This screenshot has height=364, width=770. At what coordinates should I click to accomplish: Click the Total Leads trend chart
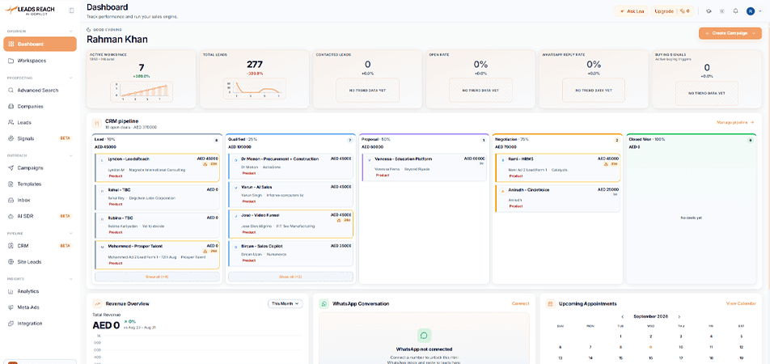tap(253, 88)
